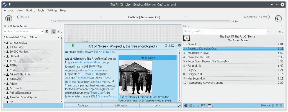Jump to the next playlist search result
Image resolution: width=288 pixels, height=112 pixels.
(274, 32)
